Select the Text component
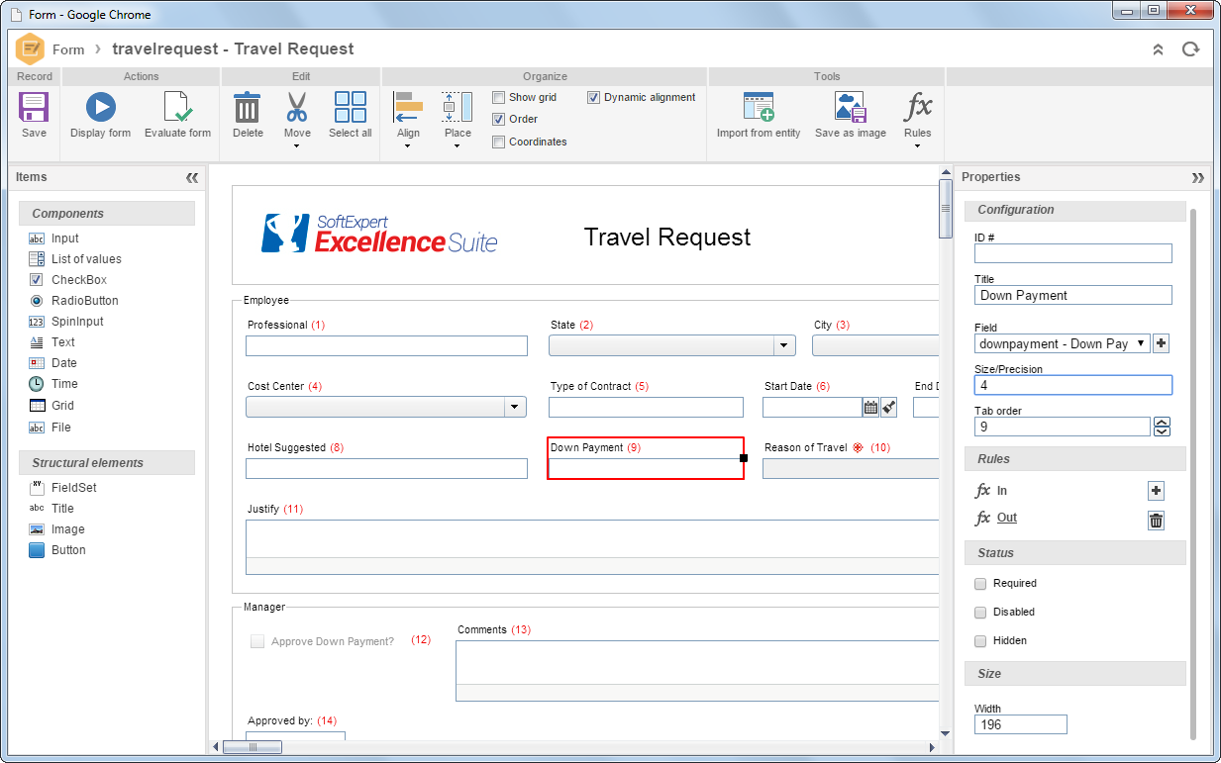 click(x=63, y=342)
